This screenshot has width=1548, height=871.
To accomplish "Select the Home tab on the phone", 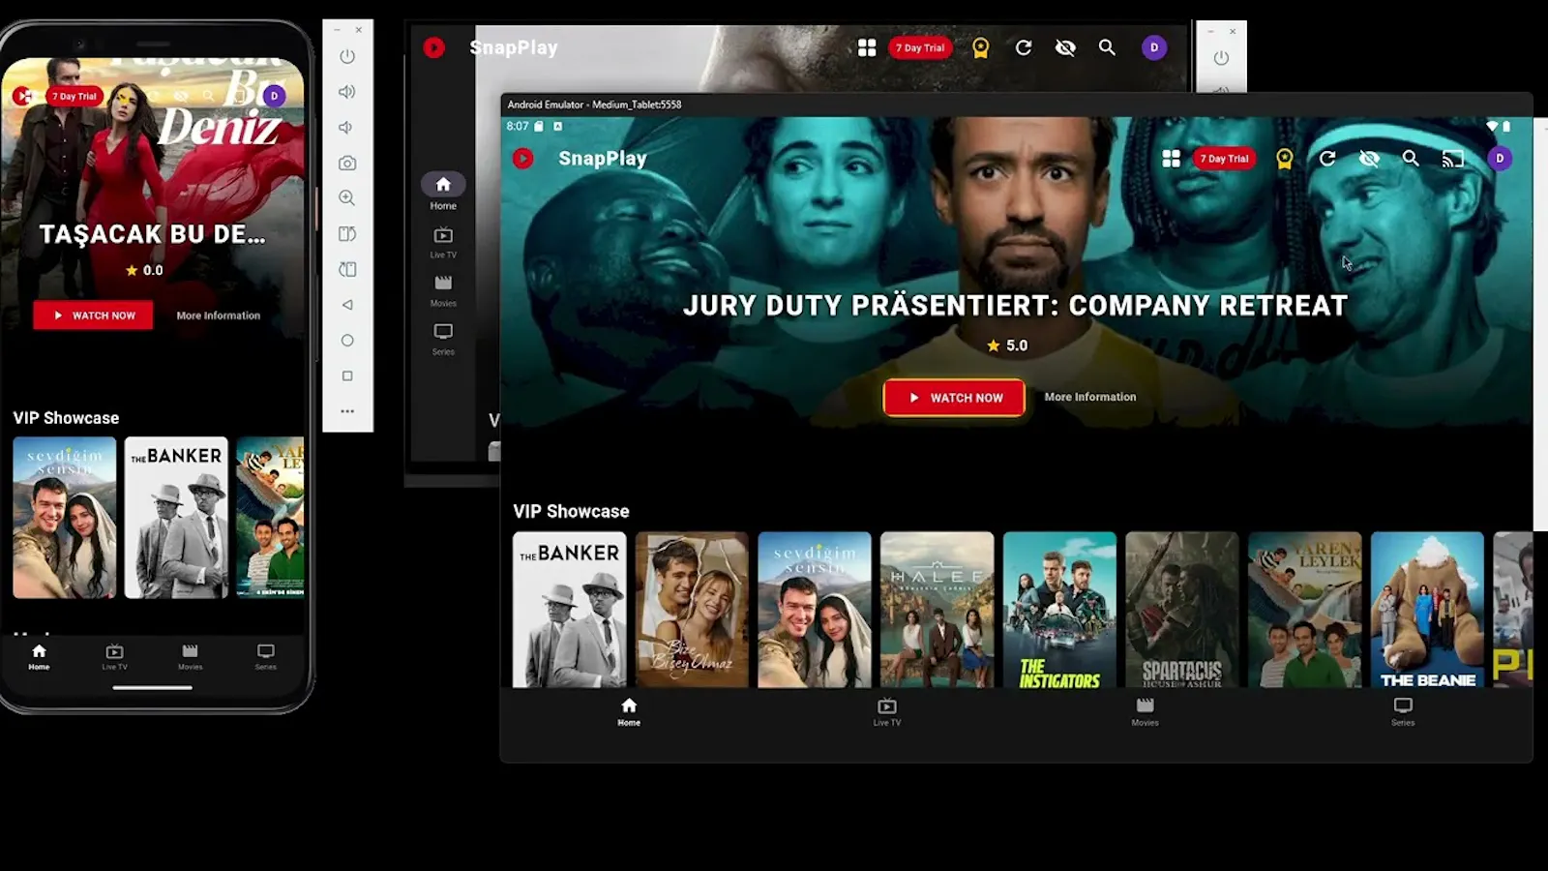I will pos(39,657).
